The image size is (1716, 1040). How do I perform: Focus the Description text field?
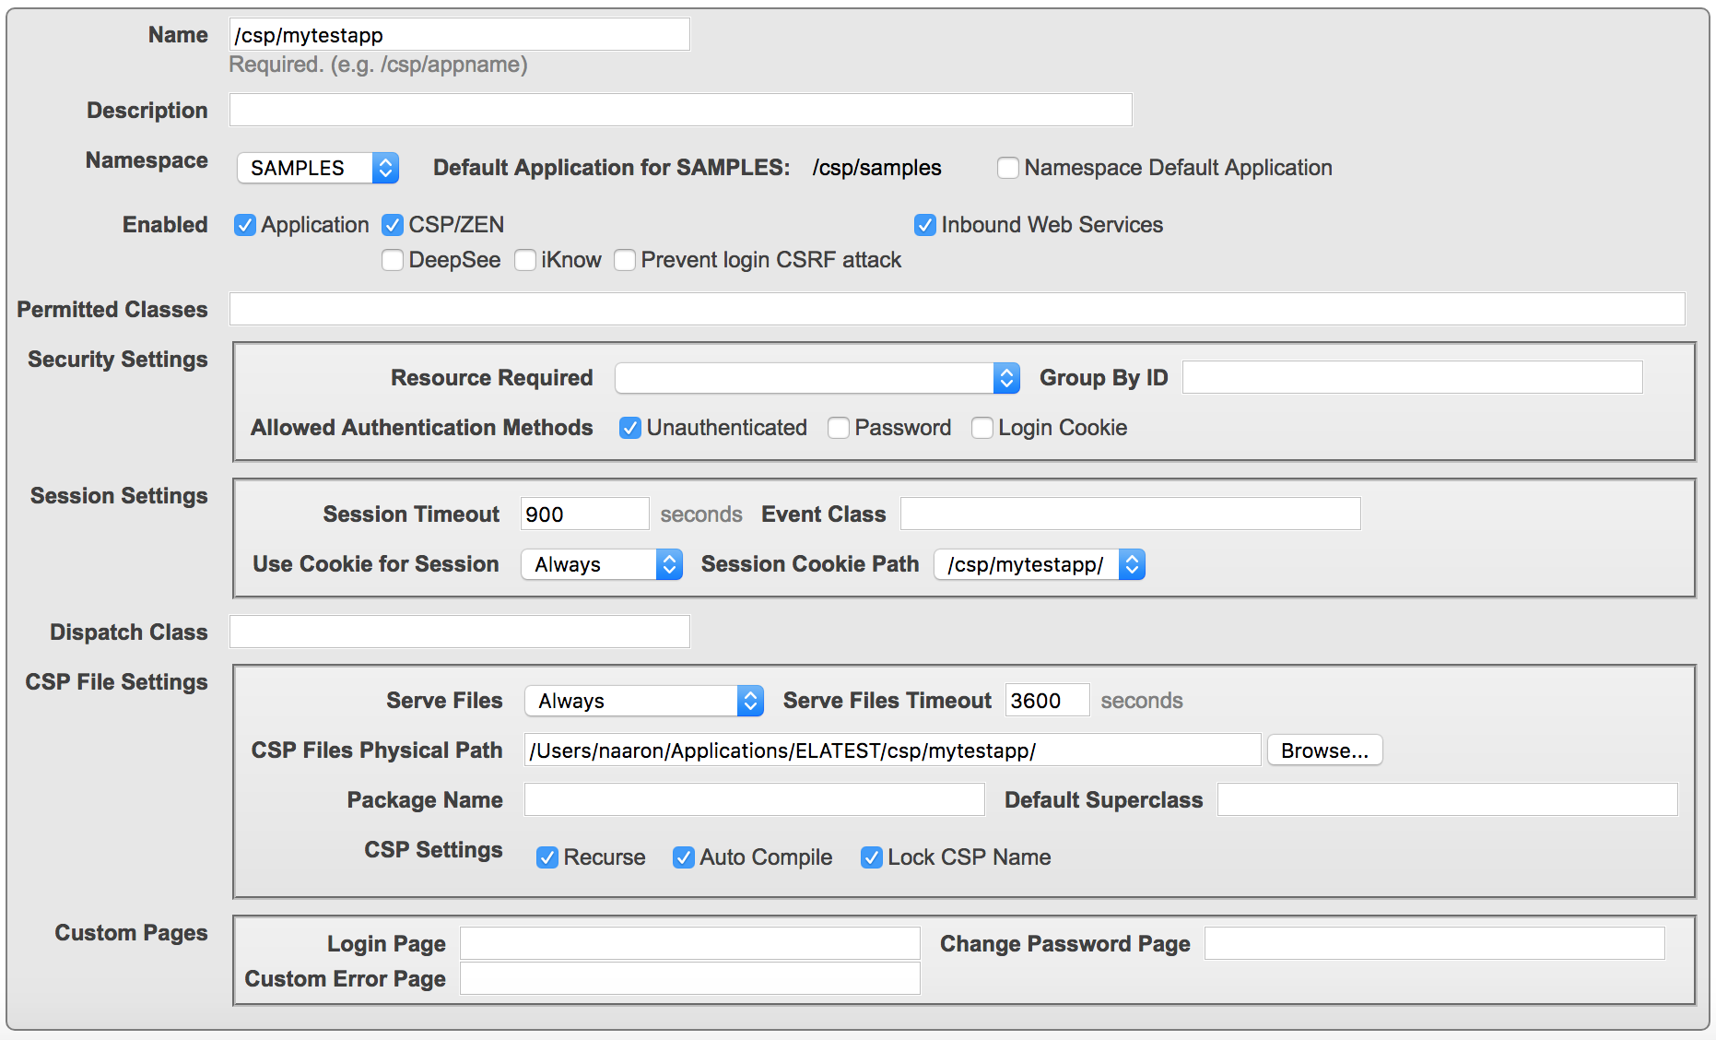point(680,110)
